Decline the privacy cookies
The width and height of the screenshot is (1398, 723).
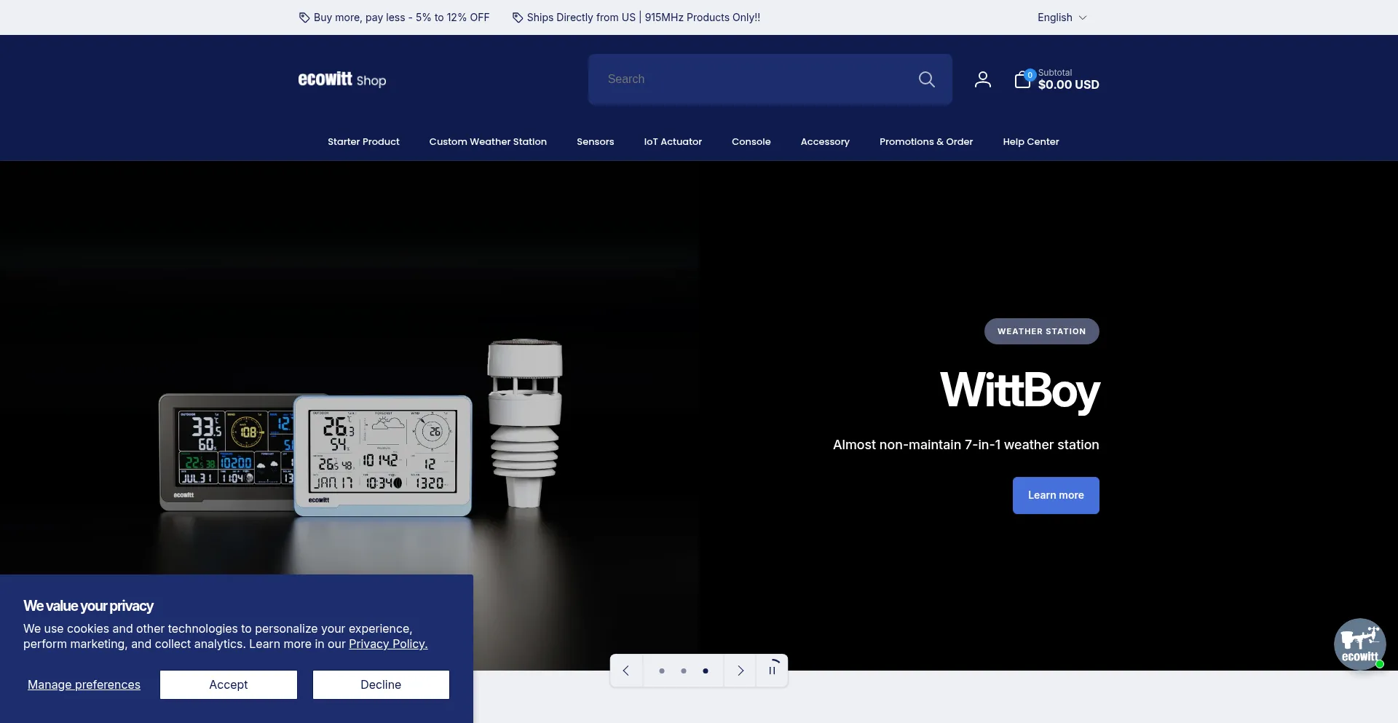click(381, 684)
